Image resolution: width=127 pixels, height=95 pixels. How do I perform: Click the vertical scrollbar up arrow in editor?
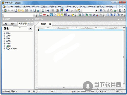[124, 29]
